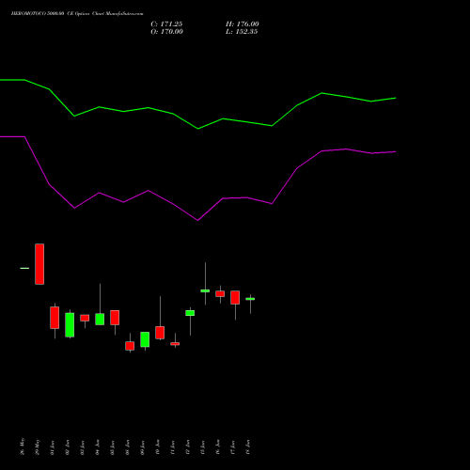This screenshot has height=470, width=470.
Task: Click the red candlestick above 10 Jun
Action: [160, 333]
